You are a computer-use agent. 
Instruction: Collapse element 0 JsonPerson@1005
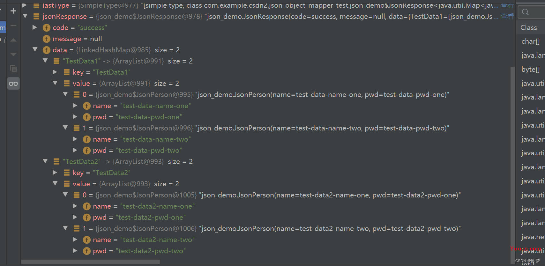[x=65, y=195]
